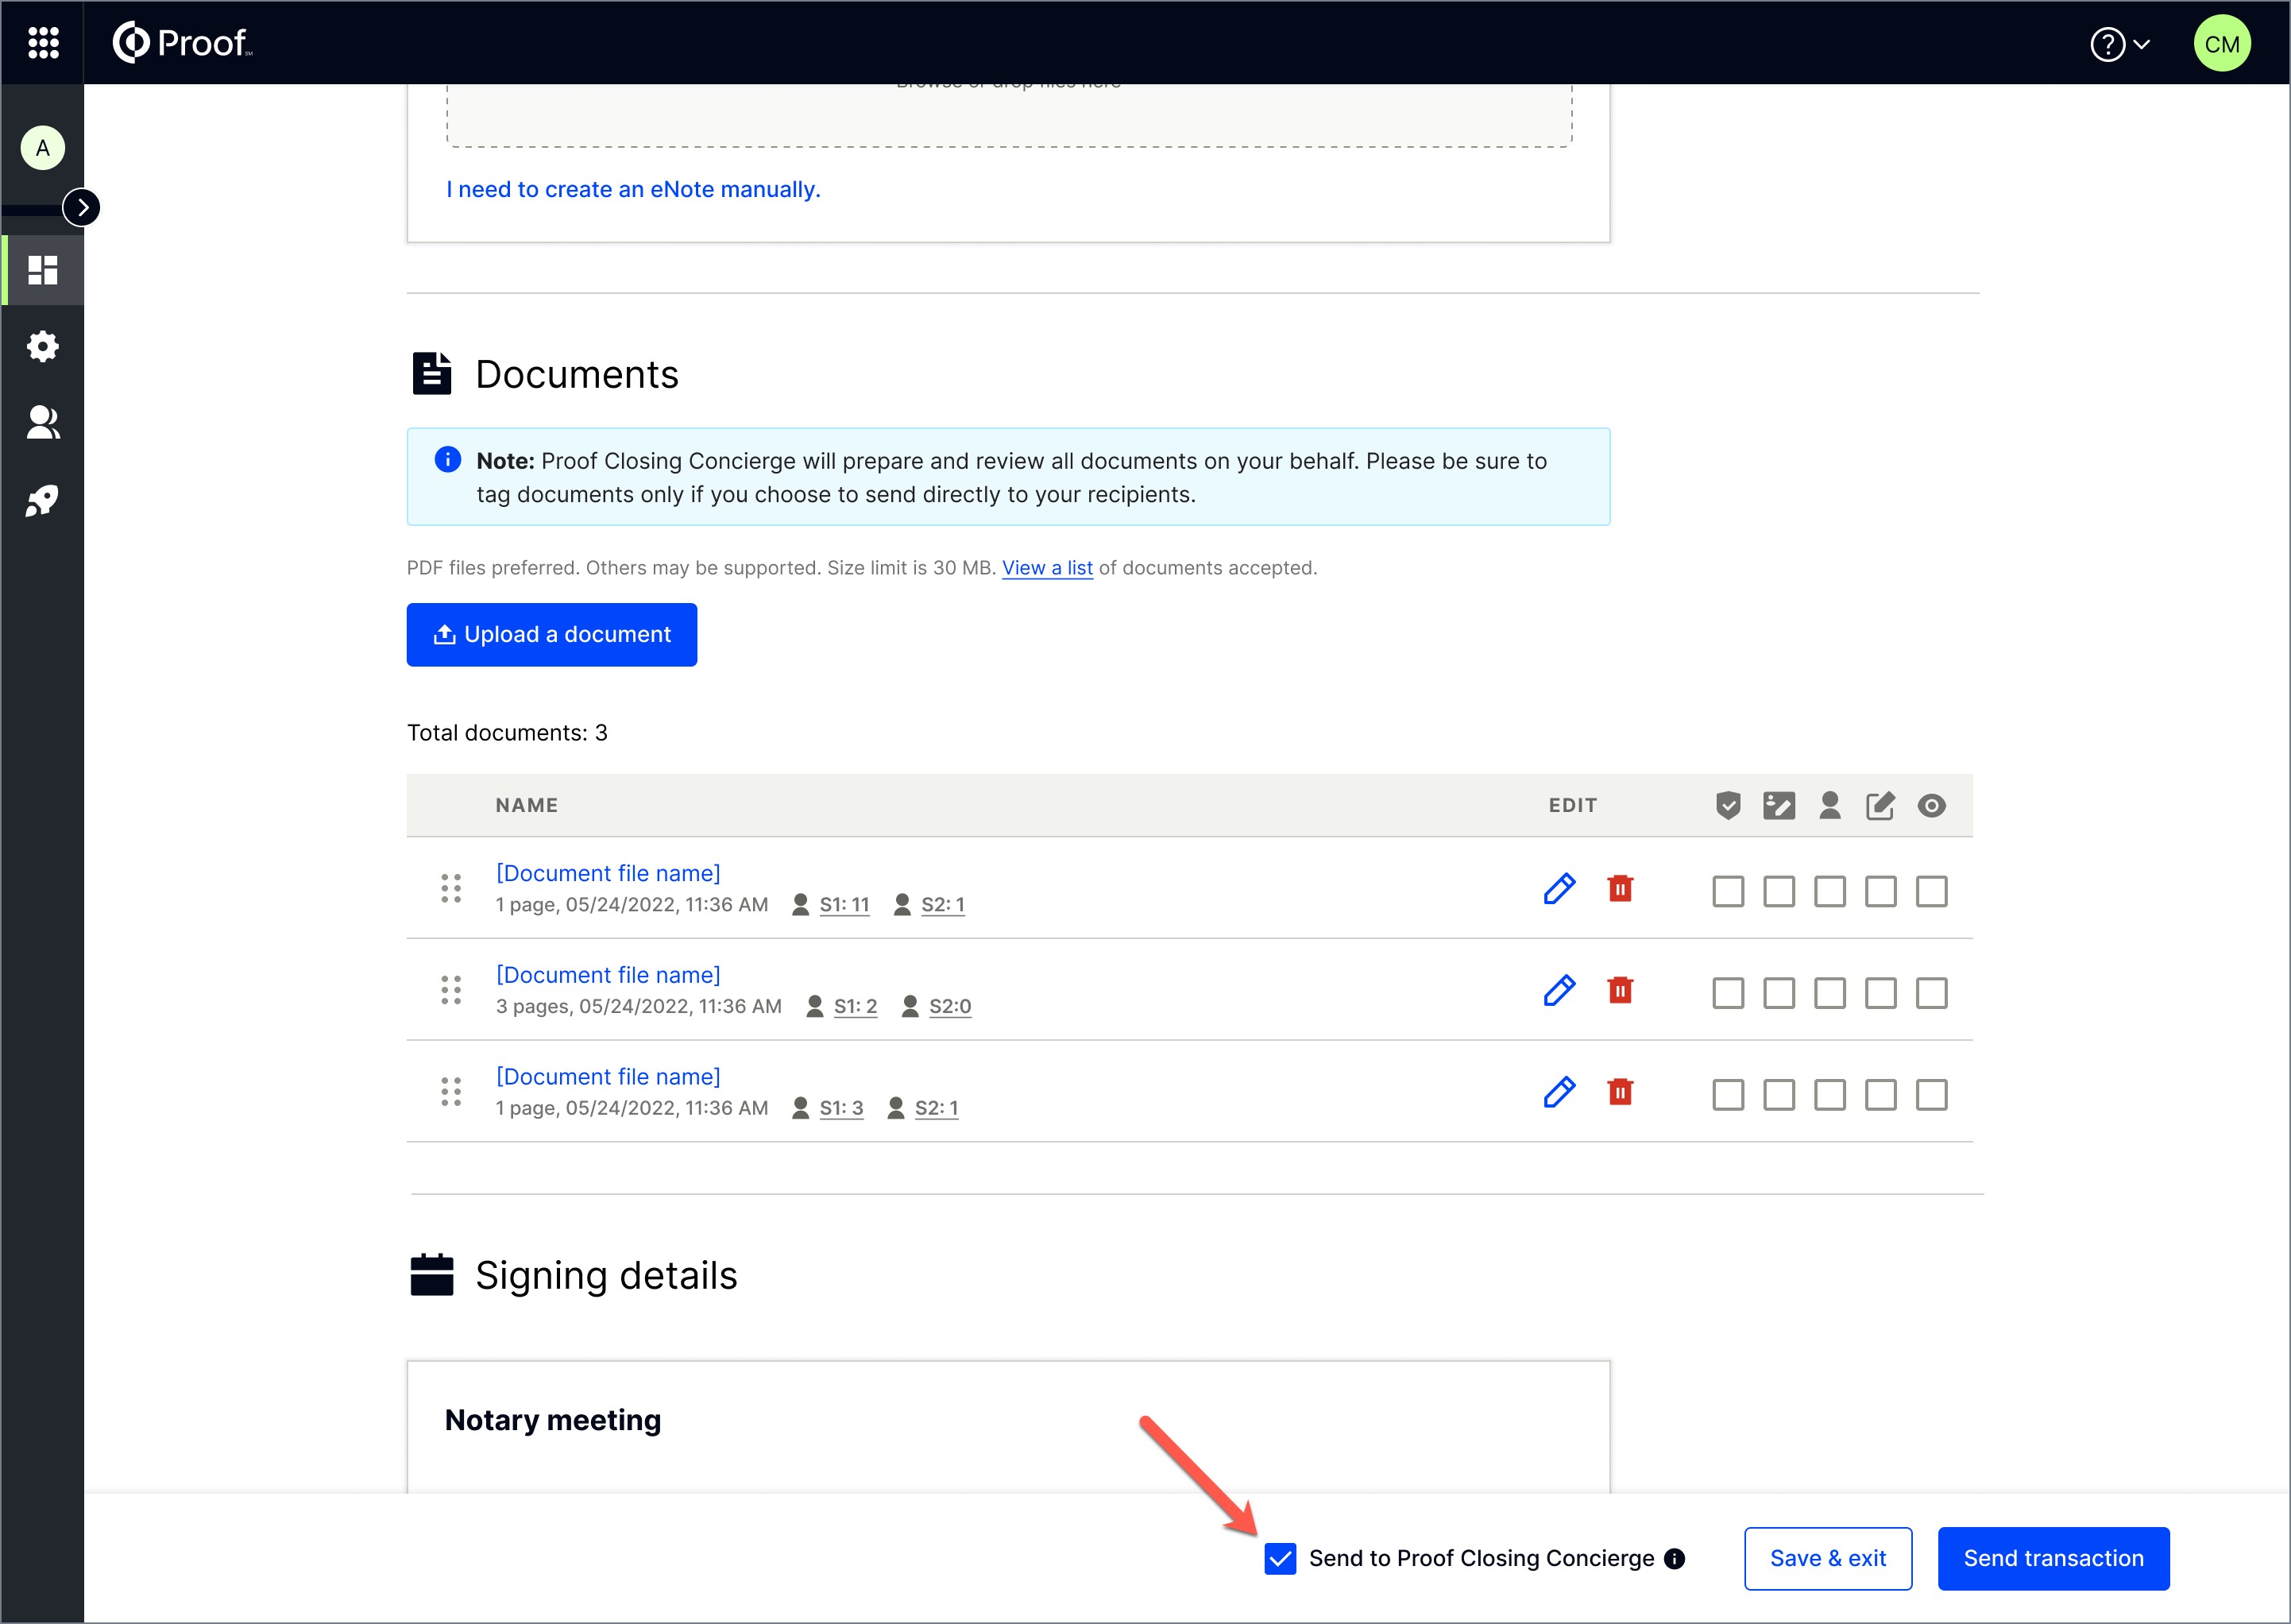
Task: Open the CM user avatar menu
Action: (x=2221, y=44)
